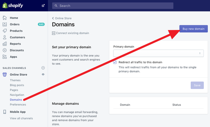
Task: Add a sales channel plus icon
Action: [x=43, y=68]
